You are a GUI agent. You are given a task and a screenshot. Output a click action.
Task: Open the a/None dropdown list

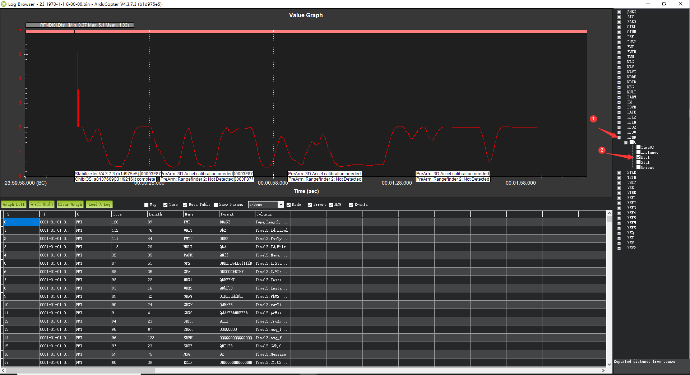point(281,205)
